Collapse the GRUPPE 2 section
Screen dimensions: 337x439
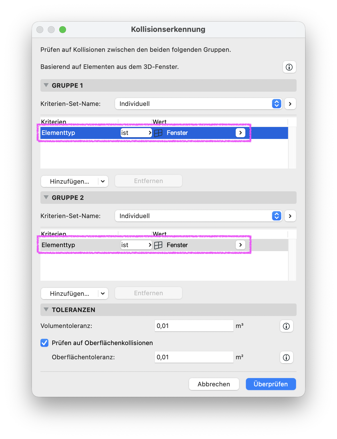click(x=46, y=198)
